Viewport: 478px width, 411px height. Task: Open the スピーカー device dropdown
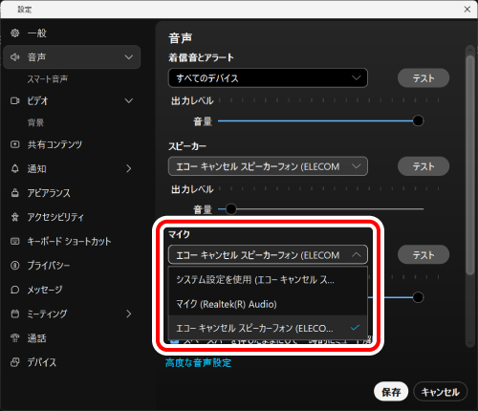coord(268,166)
